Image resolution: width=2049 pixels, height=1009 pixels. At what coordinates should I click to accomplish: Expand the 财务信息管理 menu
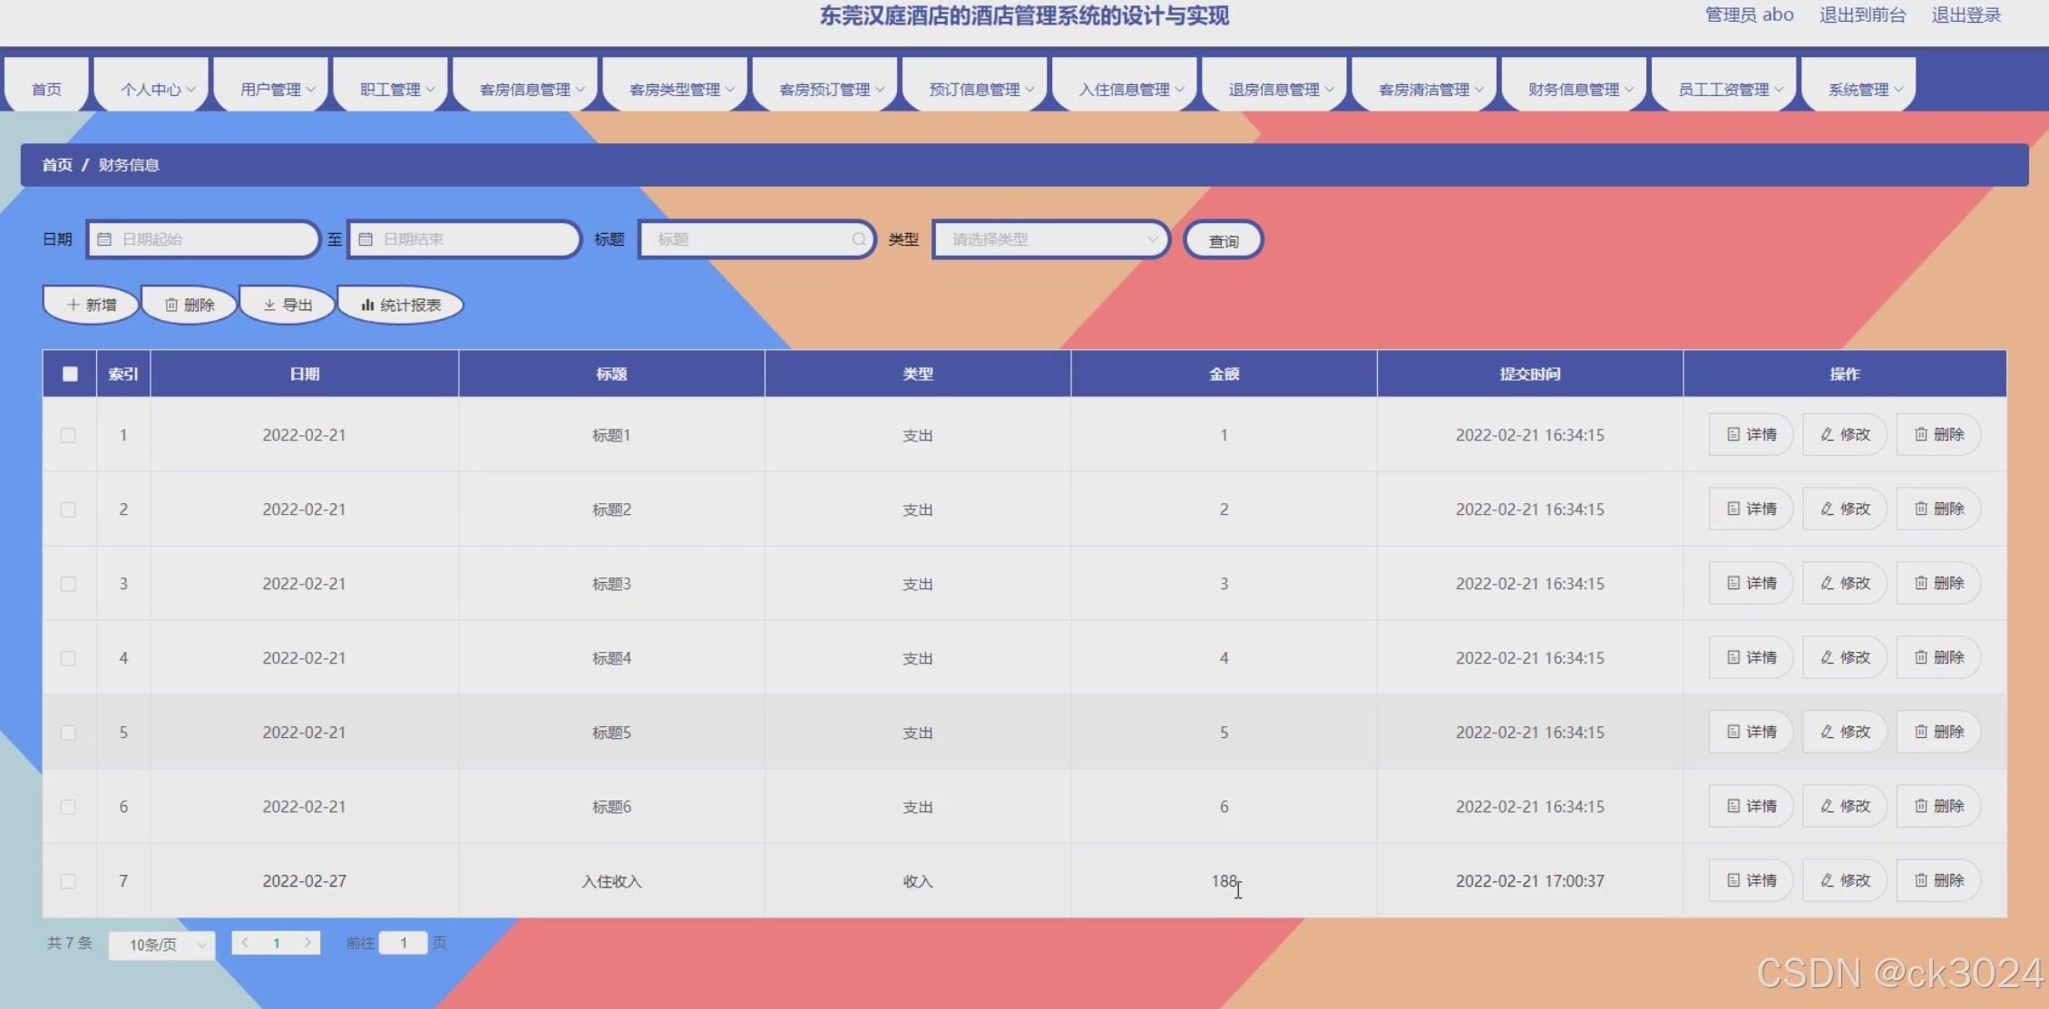pyautogui.click(x=1580, y=90)
